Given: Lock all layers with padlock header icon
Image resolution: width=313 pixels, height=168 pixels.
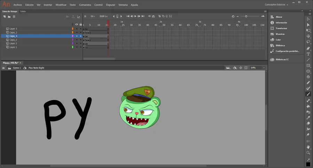Looking at the screenshot, I should (81, 24).
